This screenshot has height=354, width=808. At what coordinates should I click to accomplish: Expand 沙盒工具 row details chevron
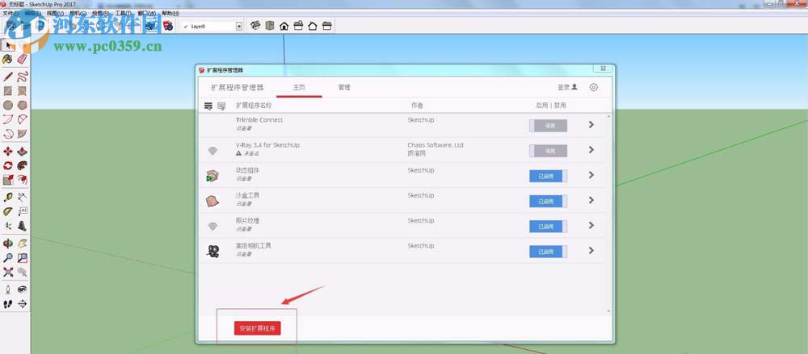pos(591,200)
